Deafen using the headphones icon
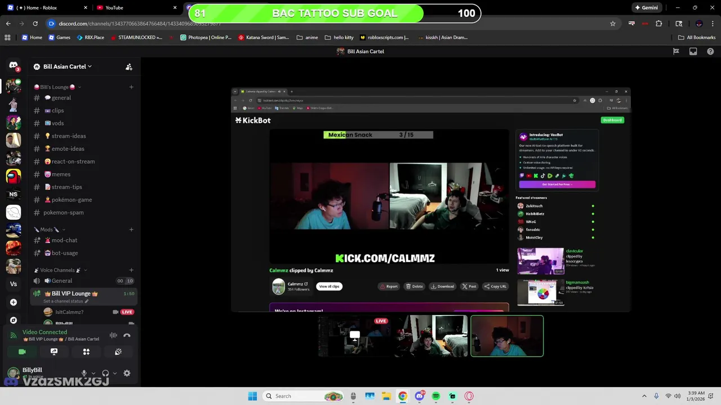 coord(105,373)
